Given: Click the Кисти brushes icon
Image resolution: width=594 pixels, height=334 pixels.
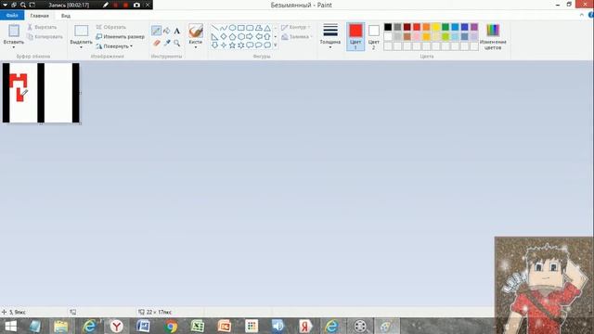Looking at the screenshot, I should click(196, 31).
